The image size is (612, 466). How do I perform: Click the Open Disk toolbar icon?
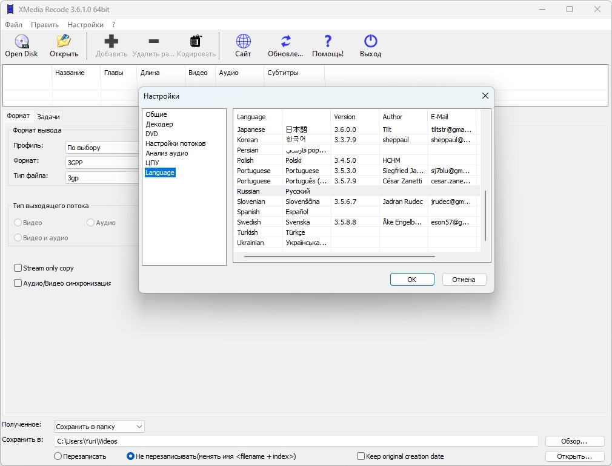21,42
